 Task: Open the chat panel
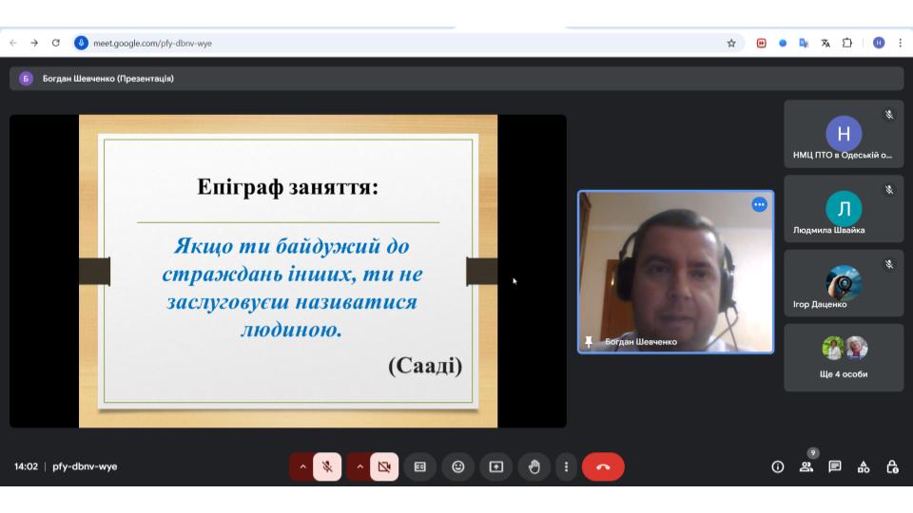[835, 466]
